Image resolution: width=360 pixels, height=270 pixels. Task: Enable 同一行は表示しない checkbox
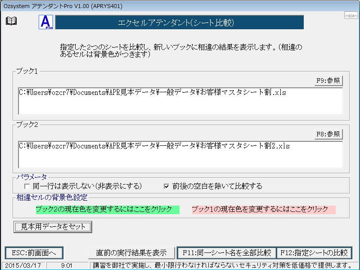pos(27,186)
